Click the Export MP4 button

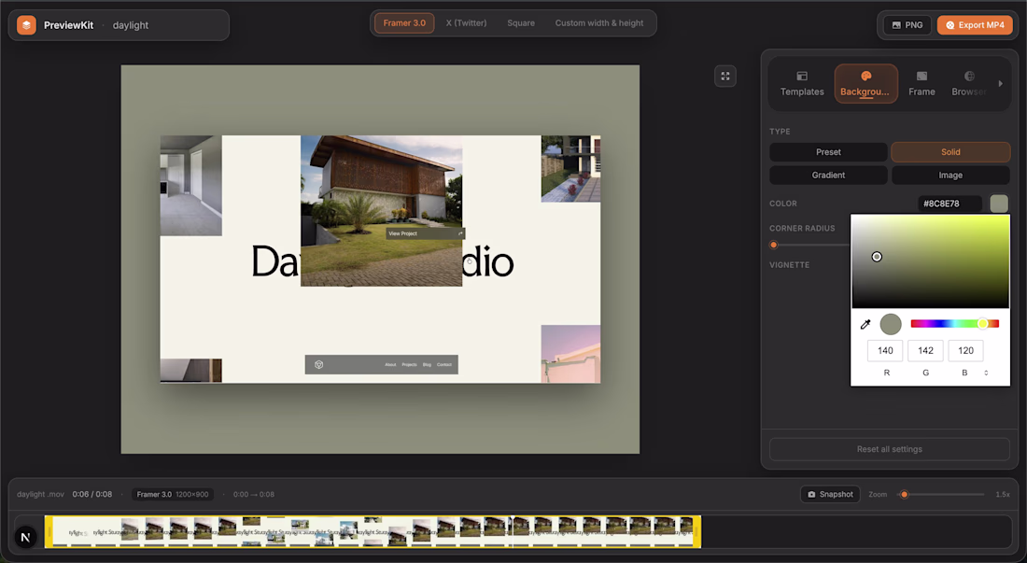975,25
